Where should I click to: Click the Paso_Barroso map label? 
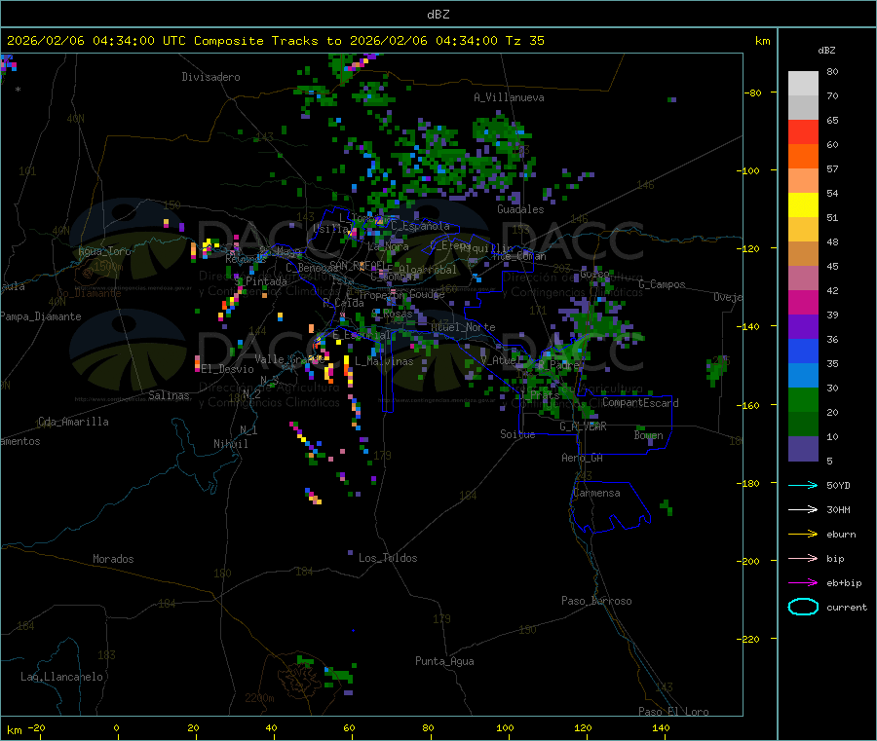596,601
